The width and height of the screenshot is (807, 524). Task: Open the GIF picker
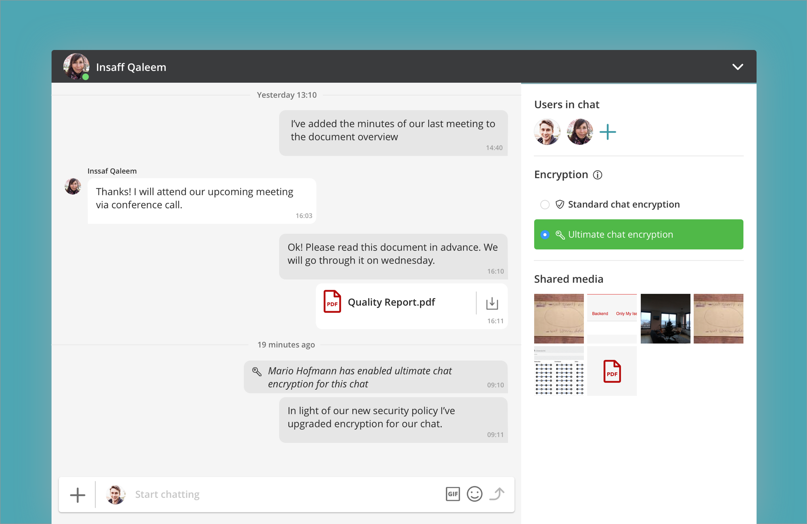coord(453,494)
